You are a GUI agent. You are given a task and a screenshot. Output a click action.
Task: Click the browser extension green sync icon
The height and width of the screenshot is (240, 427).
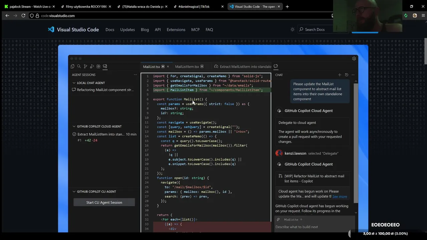point(406,16)
